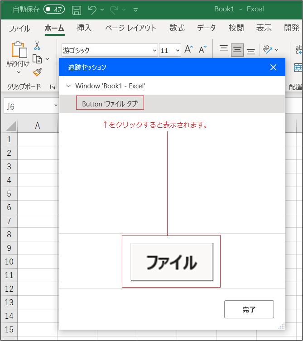
Task: Click the Increase Font Size icon
Action: click(x=188, y=49)
